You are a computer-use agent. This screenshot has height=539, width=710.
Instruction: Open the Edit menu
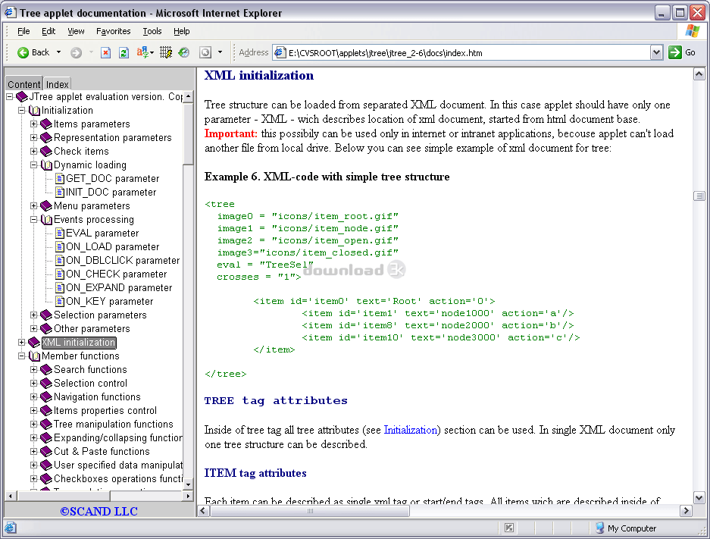click(x=48, y=31)
